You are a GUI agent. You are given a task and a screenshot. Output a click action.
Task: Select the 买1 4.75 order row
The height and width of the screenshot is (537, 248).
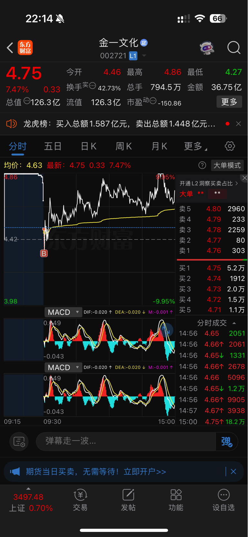(x=212, y=268)
